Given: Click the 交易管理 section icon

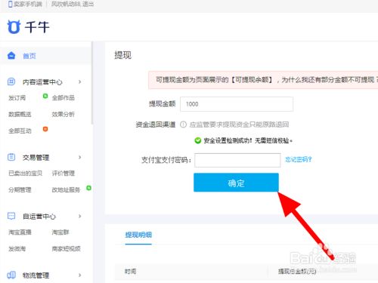Looking at the screenshot, I should 11,157.
